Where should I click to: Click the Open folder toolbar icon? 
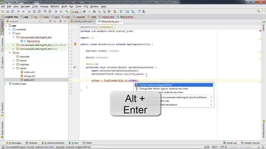coord(3,12)
